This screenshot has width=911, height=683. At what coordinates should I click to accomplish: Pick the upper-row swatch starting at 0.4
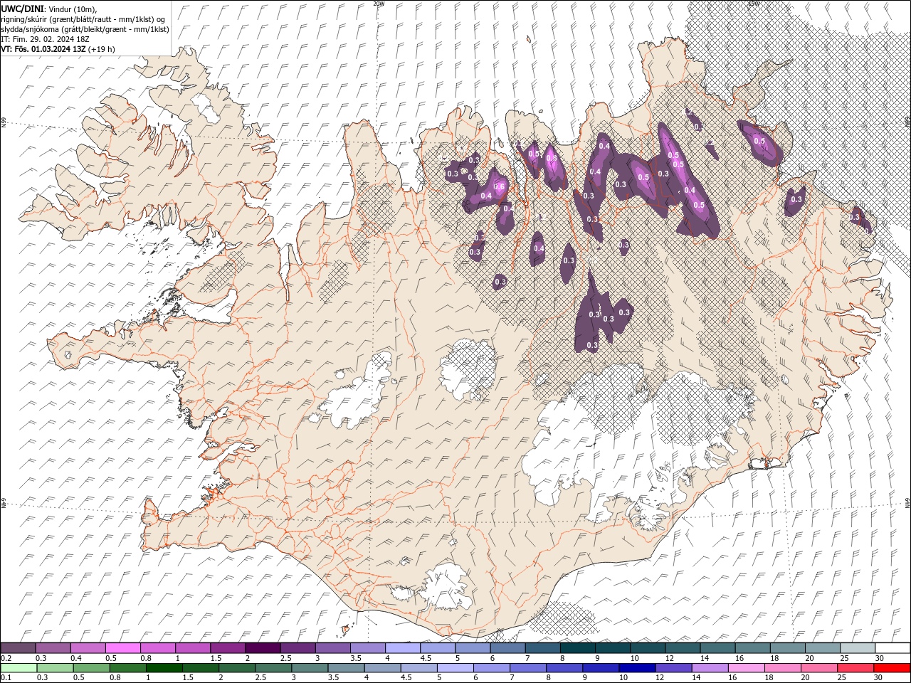point(88,648)
